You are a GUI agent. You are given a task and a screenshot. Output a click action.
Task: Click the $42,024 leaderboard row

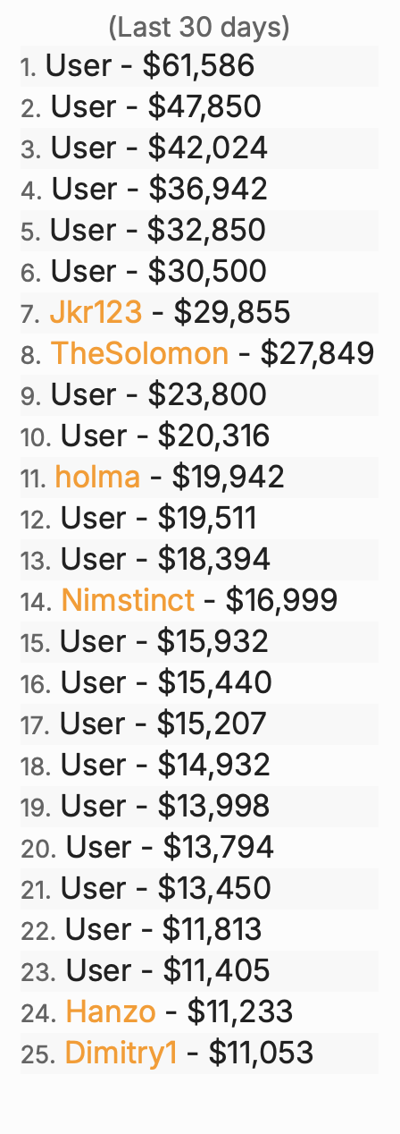(200, 148)
